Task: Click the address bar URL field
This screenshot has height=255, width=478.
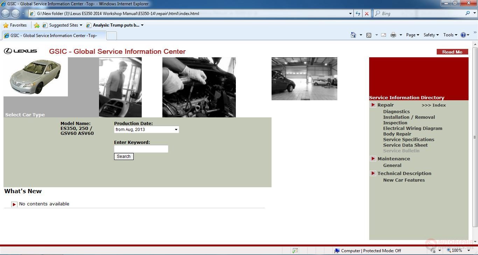Action: pos(190,14)
